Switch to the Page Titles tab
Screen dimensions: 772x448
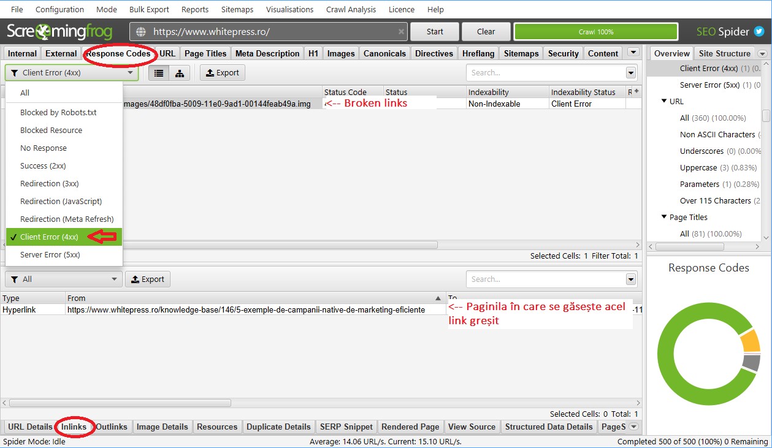205,53
